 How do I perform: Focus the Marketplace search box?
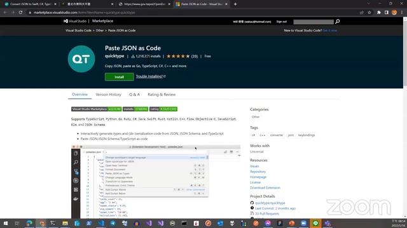coord(314,22)
